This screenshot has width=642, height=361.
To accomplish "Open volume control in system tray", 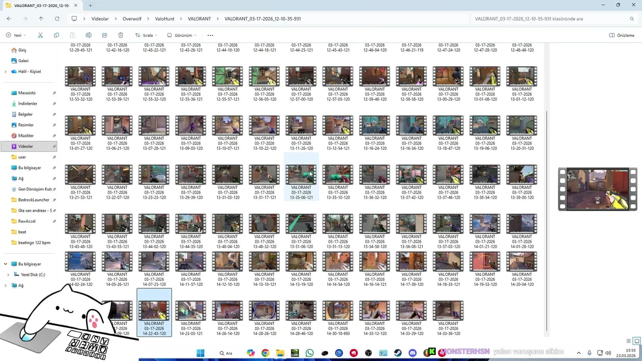I will click(x=608, y=353).
